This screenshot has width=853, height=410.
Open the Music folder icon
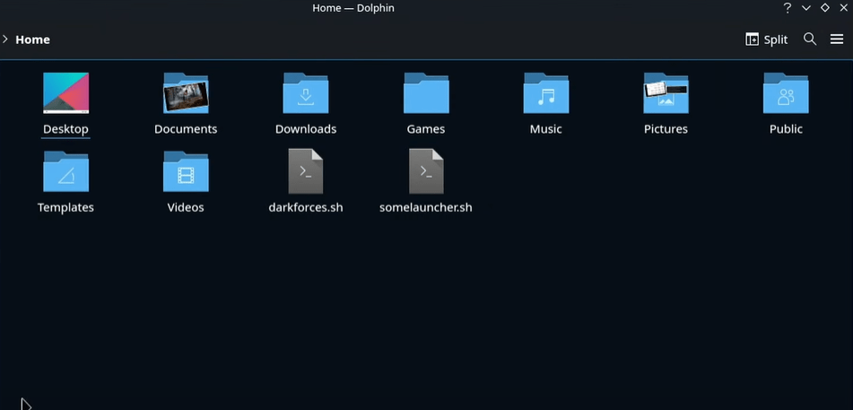546,93
